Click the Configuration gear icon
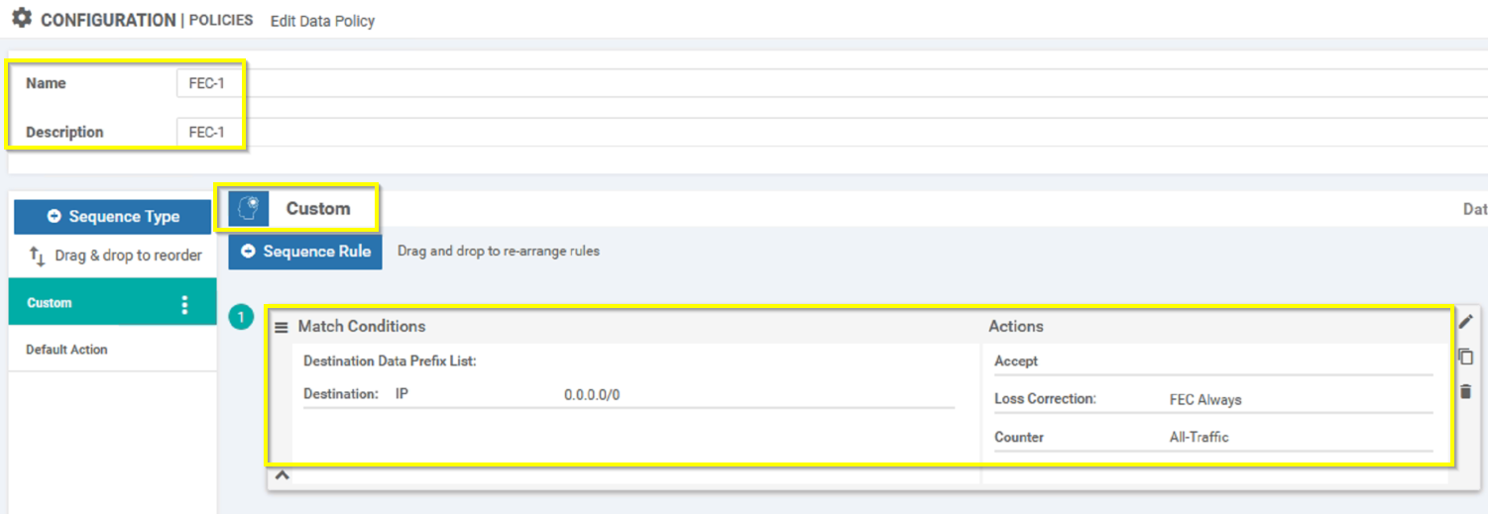The image size is (1488, 514). [21, 18]
